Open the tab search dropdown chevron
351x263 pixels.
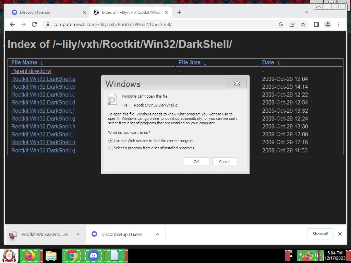click(306, 12)
